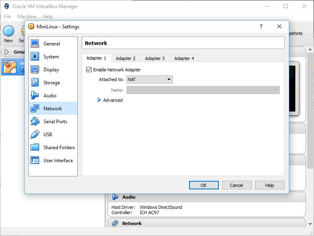Click the scroll down arrow in Manager details
Image resolution: width=314 pixels, height=236 pixels.
point(310,224)
